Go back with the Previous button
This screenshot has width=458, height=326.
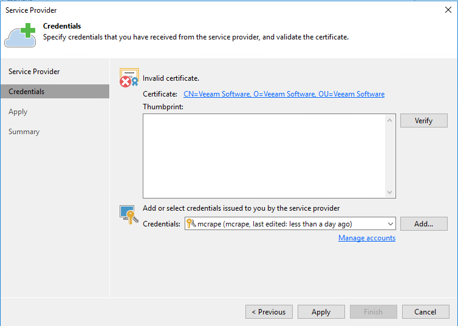pos(268,312)
